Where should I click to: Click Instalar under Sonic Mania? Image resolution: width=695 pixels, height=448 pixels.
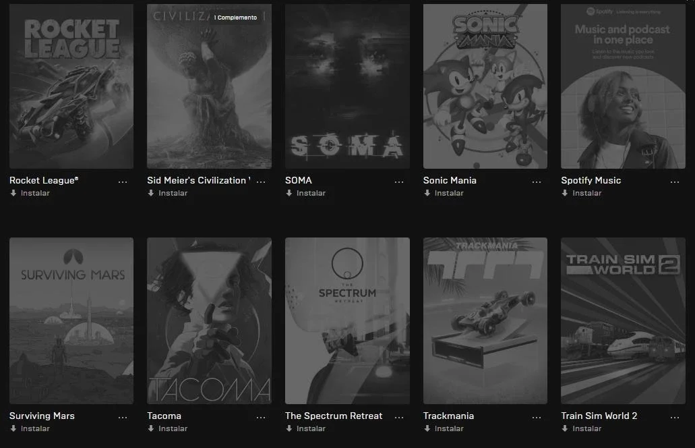coord(449,193)
